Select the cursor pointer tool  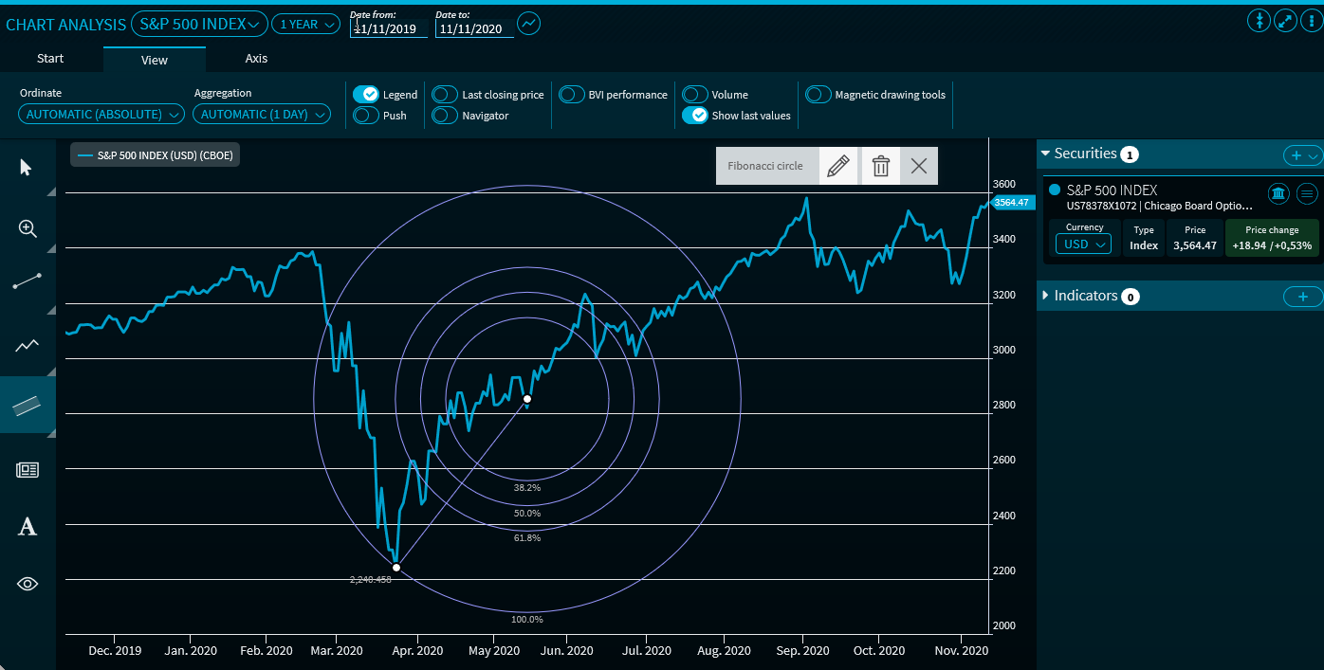26,168
